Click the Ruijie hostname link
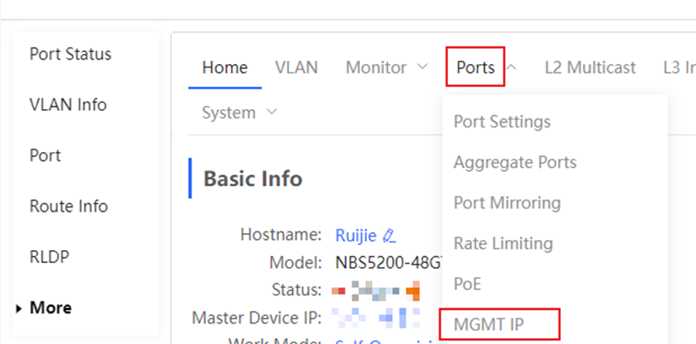 [356, 235]
